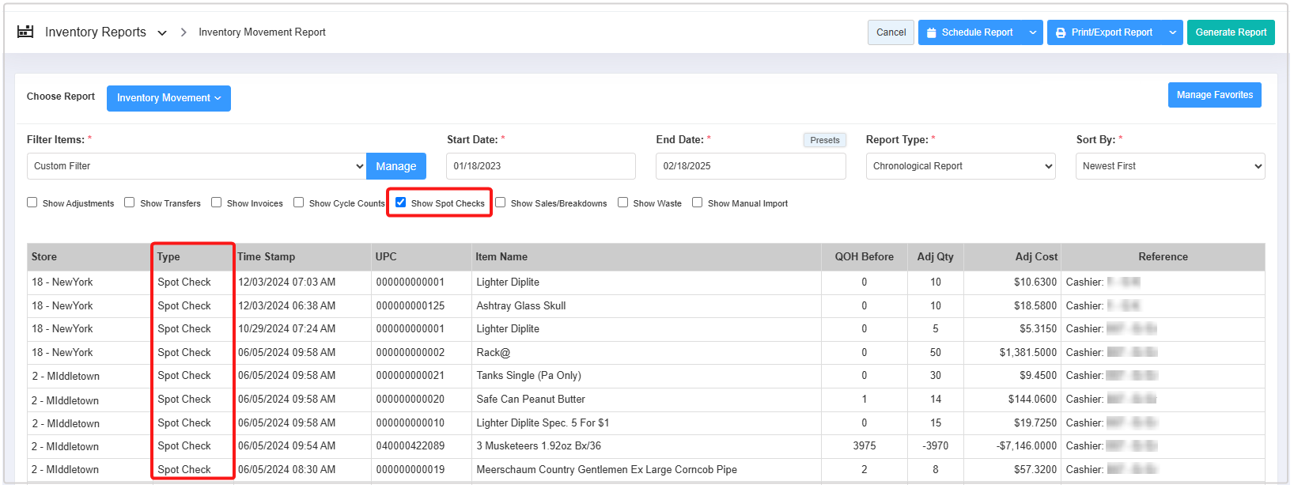The height and width of the screenshot is (485, 1294).
Task: Uncheck the Show Spot Checks checkbox
Action: click(x=401, y=203)
